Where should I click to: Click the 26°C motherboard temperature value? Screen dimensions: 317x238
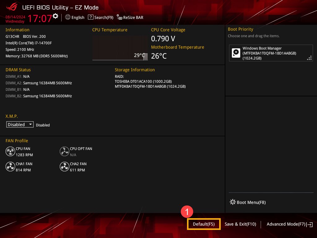159,56
